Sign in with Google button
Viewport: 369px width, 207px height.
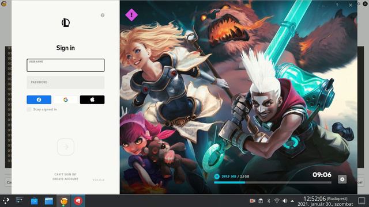tap(65, 99)
